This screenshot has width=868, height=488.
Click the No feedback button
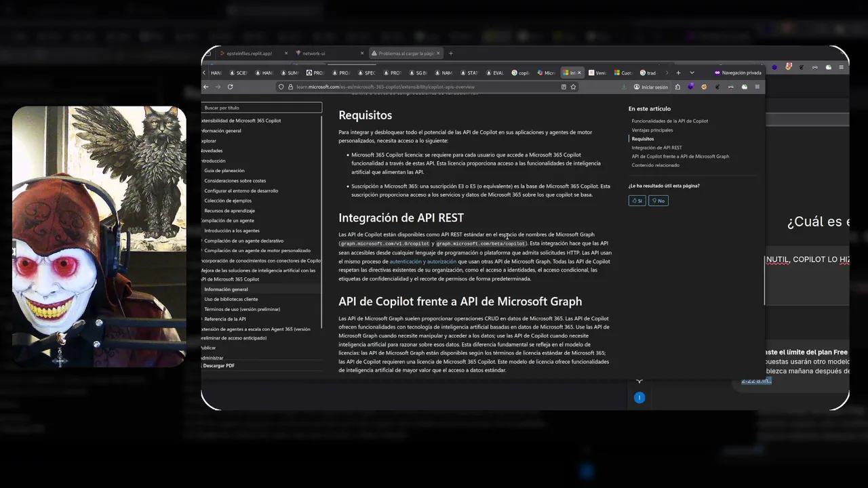coord(658,201)
